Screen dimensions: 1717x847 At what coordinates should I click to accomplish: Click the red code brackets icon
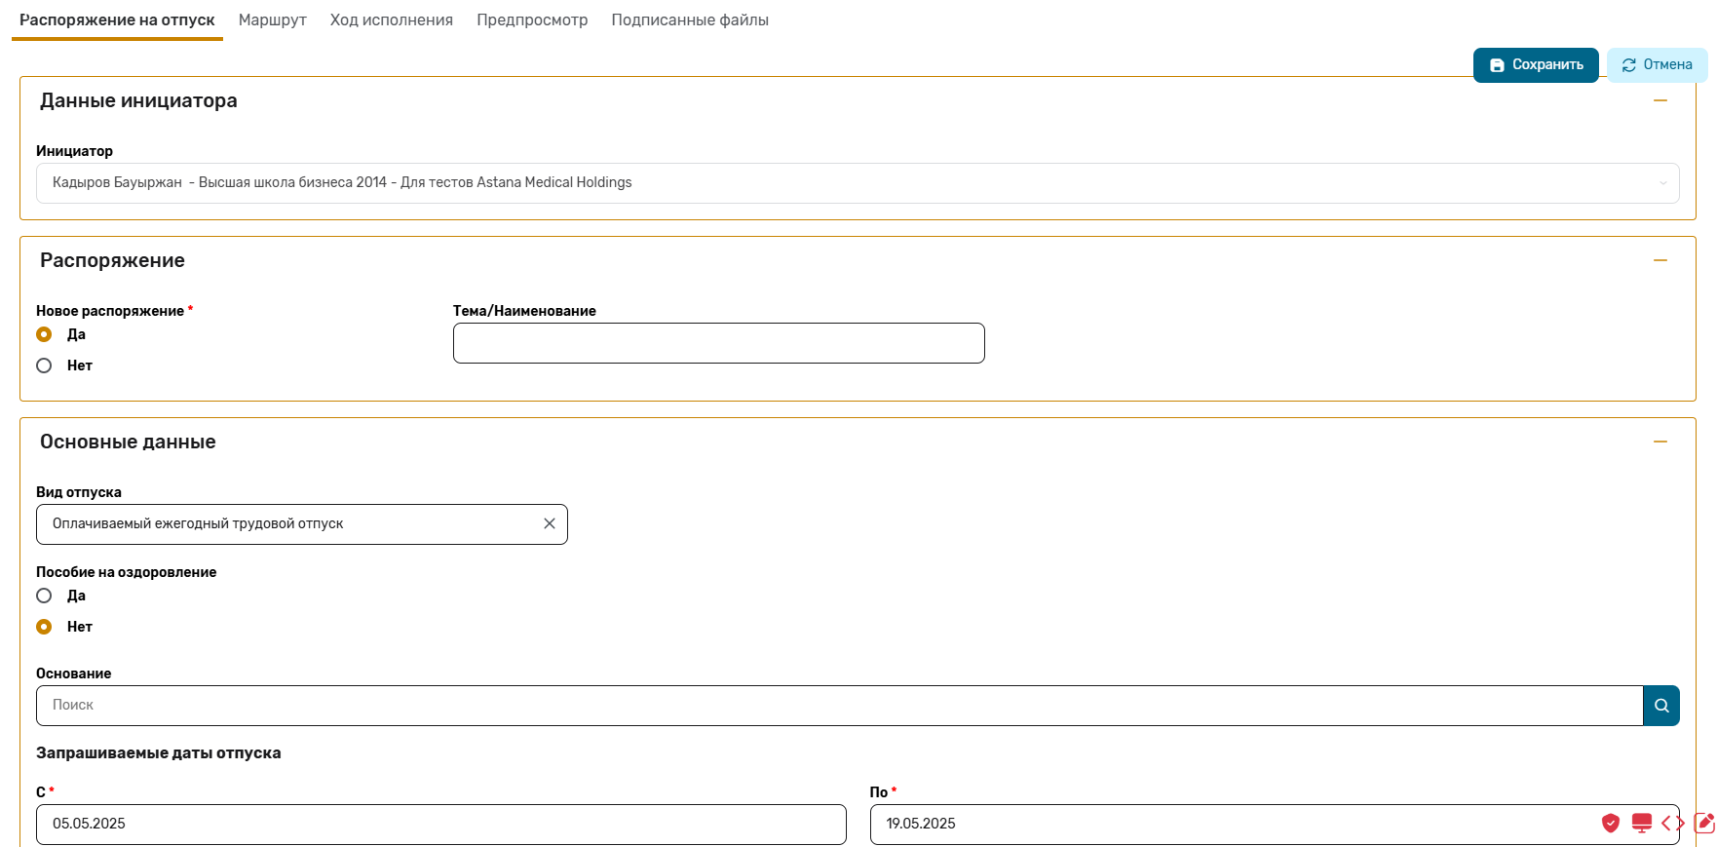(1673, 824)
